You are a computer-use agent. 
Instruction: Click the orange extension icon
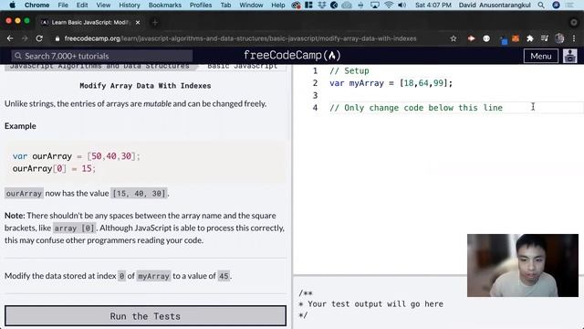click(x=516, y=38)
